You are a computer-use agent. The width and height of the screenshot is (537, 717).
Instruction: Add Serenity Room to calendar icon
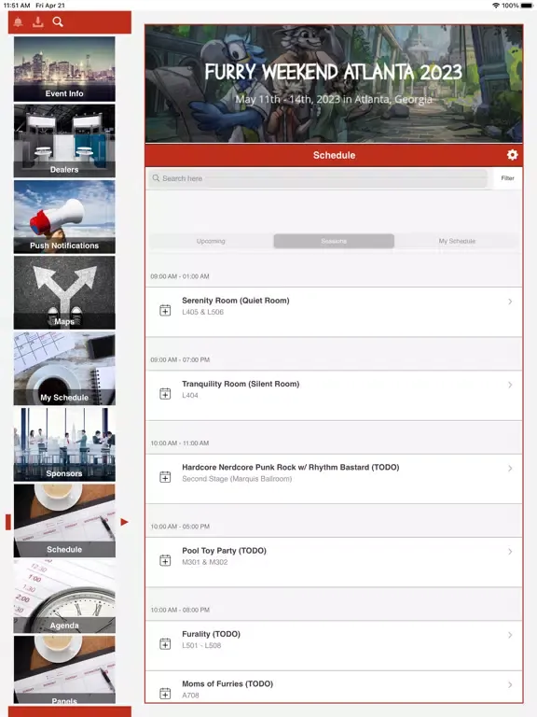click(x=165, y=311)
